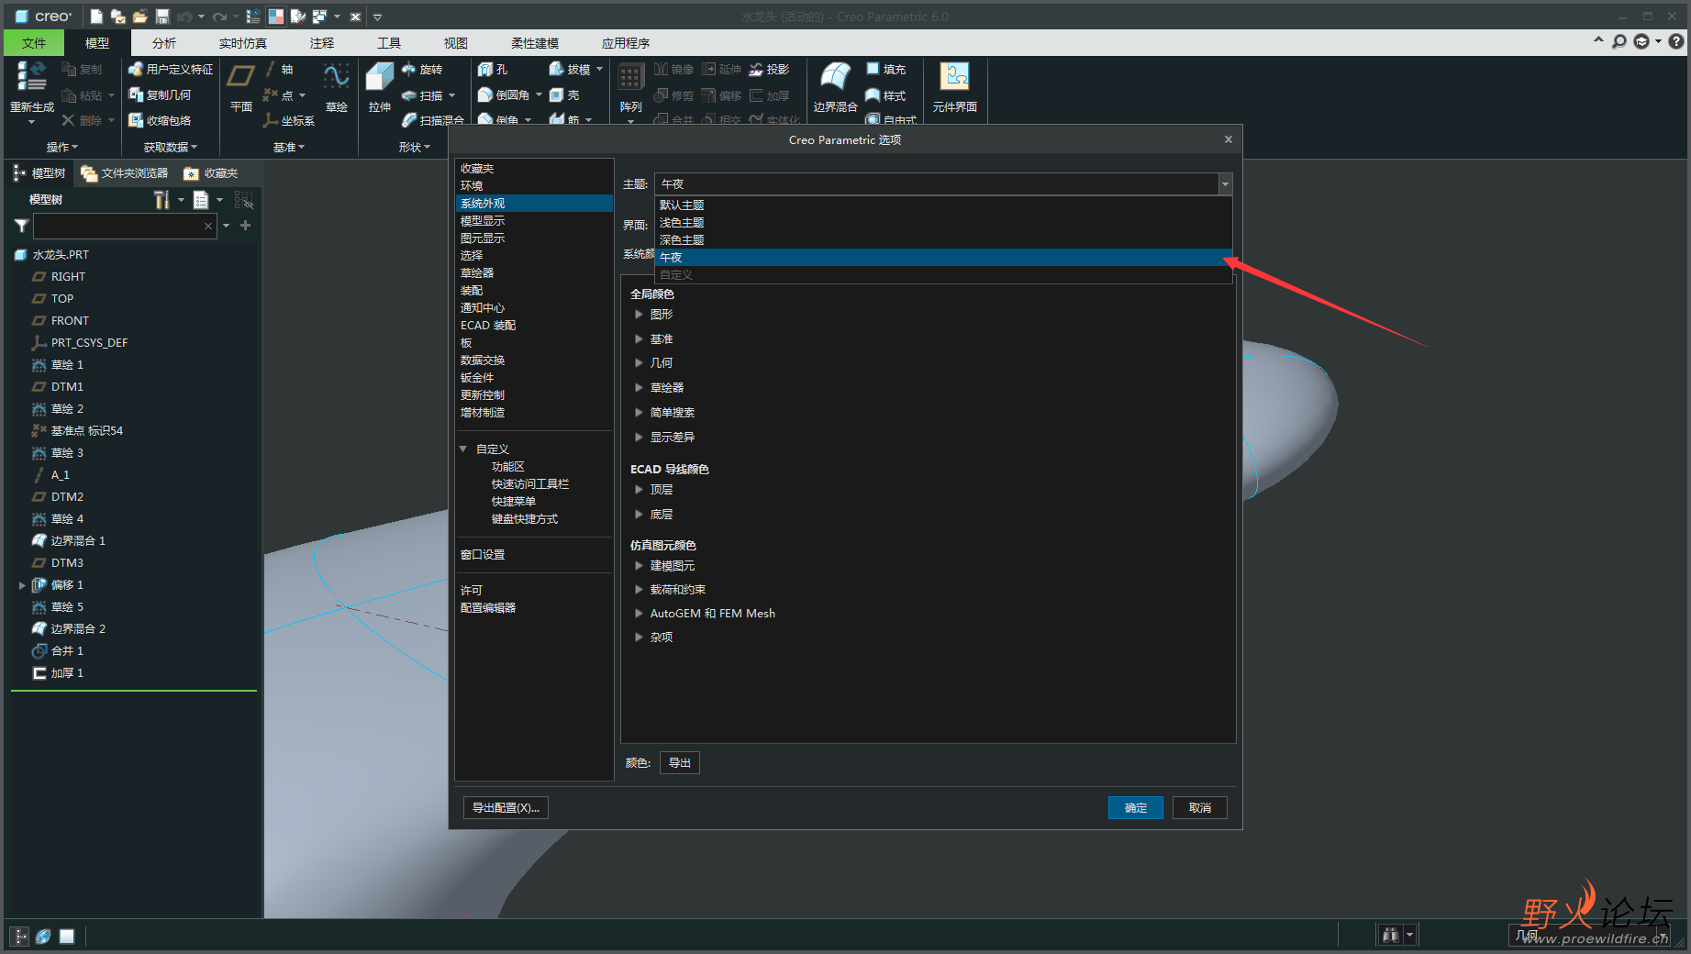Select the Extrude (拉伸) tool
The height and width of the screenshot is (954, 1691).
pos(380,88)
